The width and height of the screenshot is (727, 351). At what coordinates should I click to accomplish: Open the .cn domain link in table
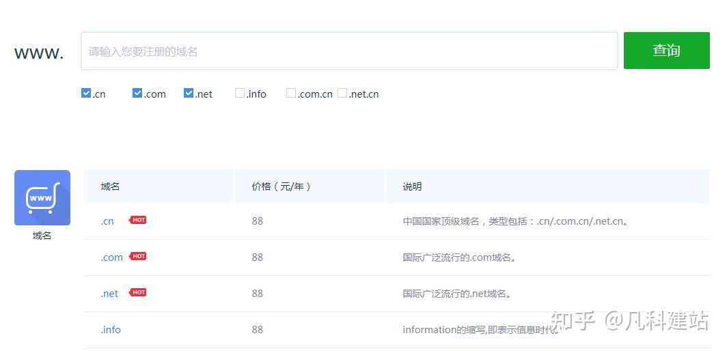(x=107, y=221)
